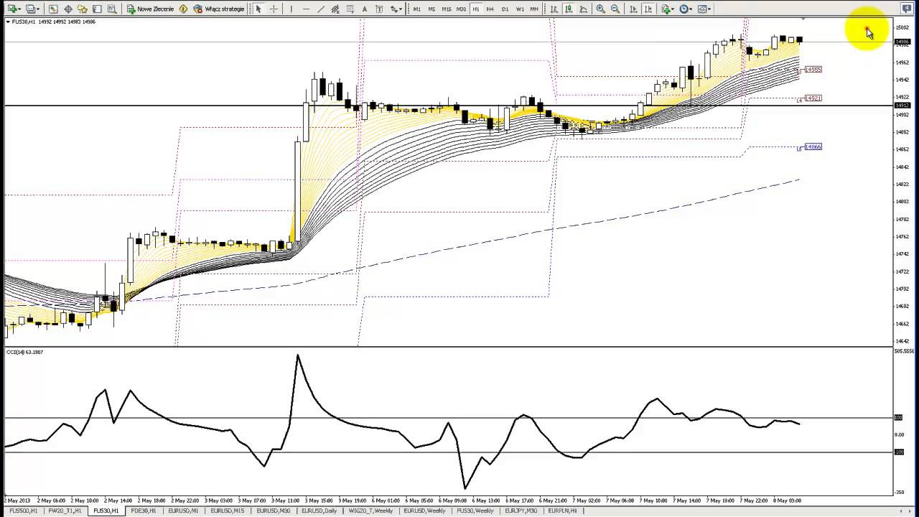Switch to the FUS500,H1 chart tab
919x517 pixels.
23,511
